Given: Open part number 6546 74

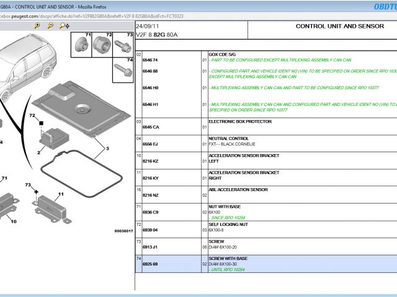Looking at the screenshot, I should (151, 60).
